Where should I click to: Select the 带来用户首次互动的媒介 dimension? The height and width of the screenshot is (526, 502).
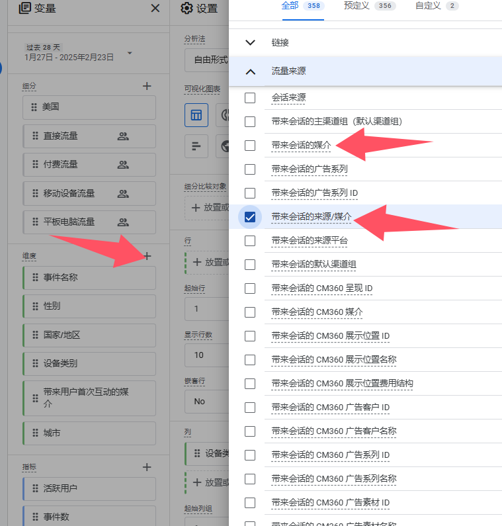click(89, 398)
